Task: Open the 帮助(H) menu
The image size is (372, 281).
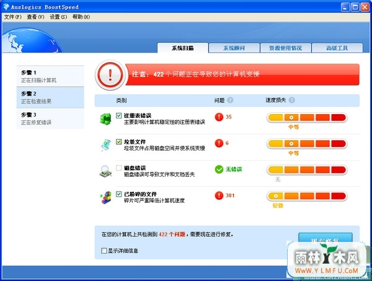Action: (x=81, y=17)
